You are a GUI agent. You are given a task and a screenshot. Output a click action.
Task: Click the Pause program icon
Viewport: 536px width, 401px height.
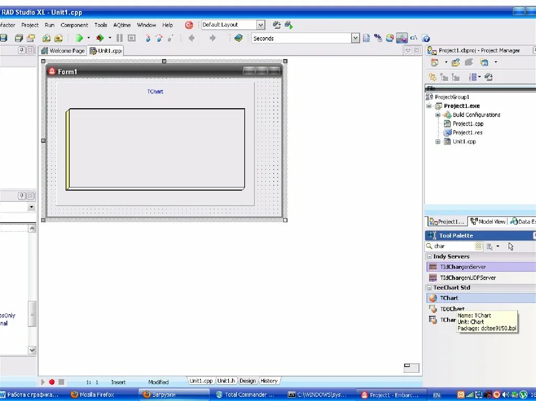(119, 38)
